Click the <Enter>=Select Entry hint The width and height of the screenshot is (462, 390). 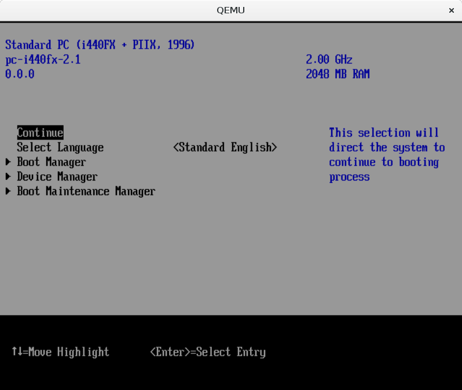207,352
